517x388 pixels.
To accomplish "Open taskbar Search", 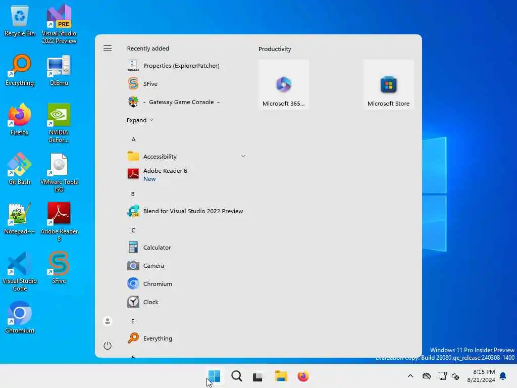I will tap(236, 376).
